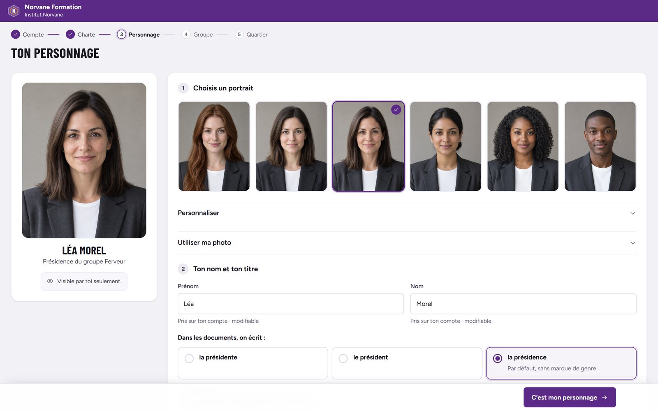Pick the portrait of the man
Screen dimensions: 658x411
pyautogui.click(x=600, y=146)
